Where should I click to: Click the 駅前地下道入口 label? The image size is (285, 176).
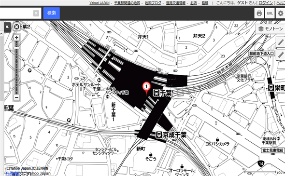tap(261, 54)
